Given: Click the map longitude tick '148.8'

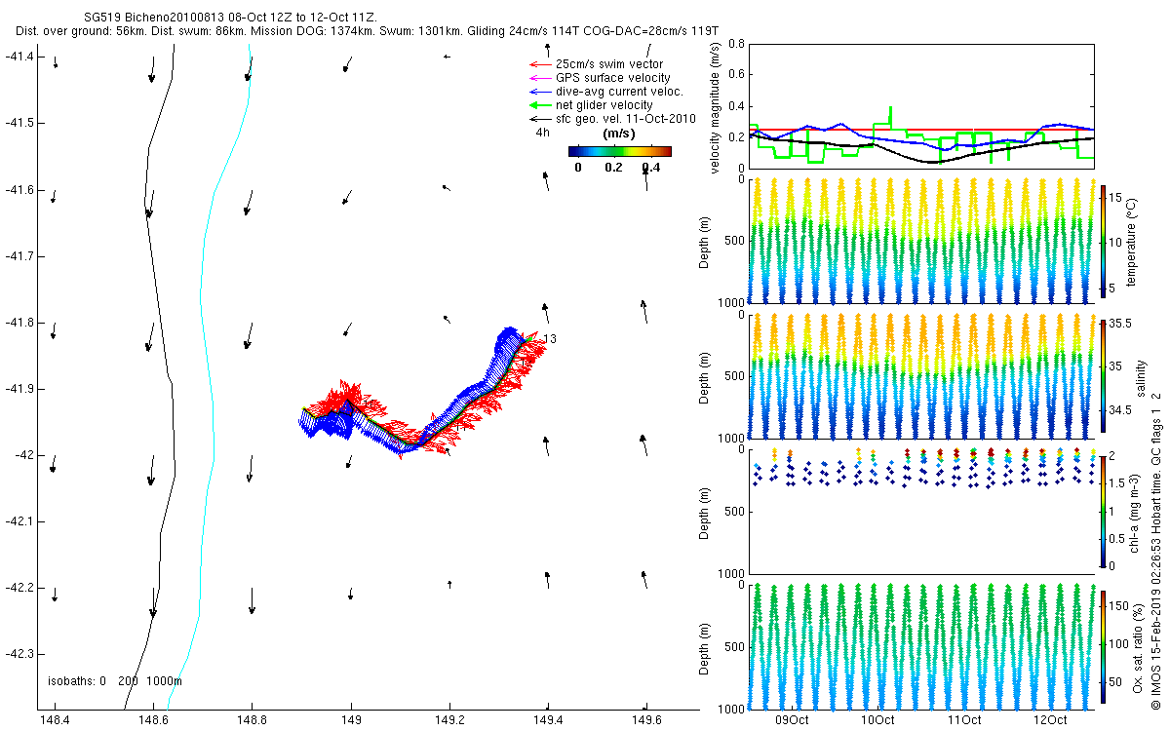Looking at the screenshot, I should point(252,722).
